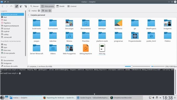The height and width of the screenshot is (100, 177).
Task: Select Carpeta personal in Lugares panel
Action: pos(12,14)
